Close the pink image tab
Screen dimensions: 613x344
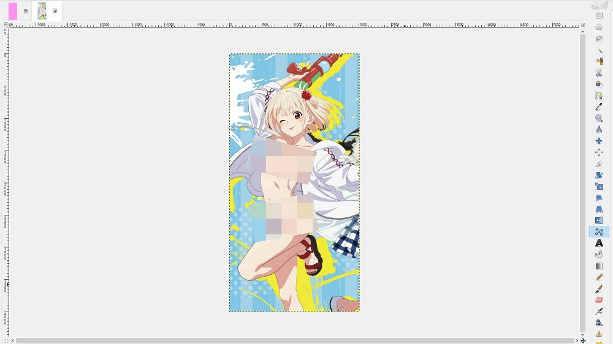coord(26,11)
